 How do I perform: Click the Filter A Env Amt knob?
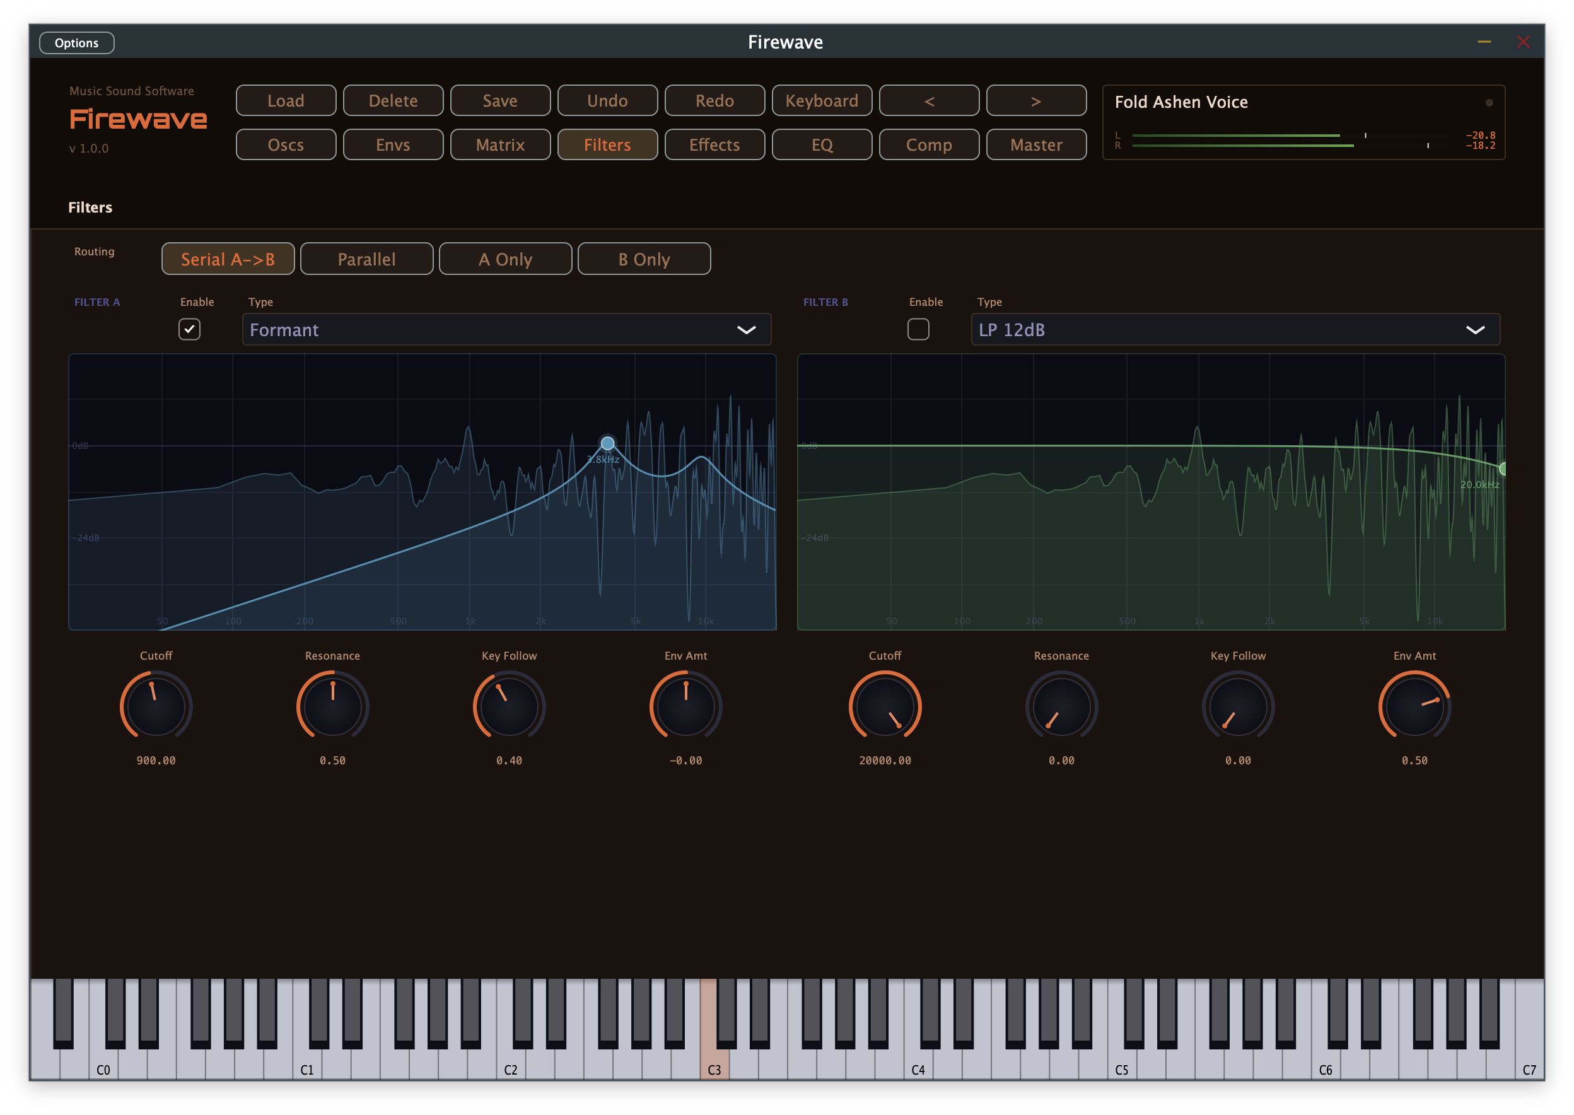(685, 706)
